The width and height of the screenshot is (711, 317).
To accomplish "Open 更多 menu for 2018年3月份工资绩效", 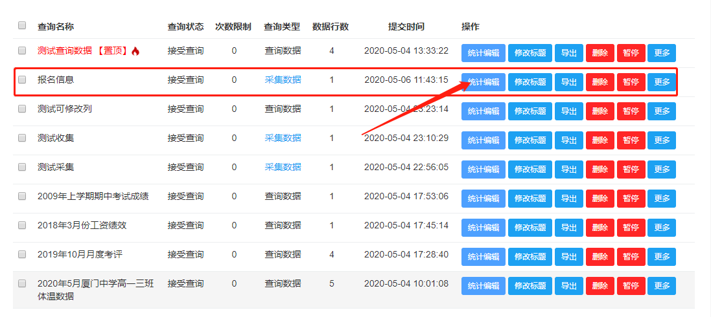I will click(662, 227).
